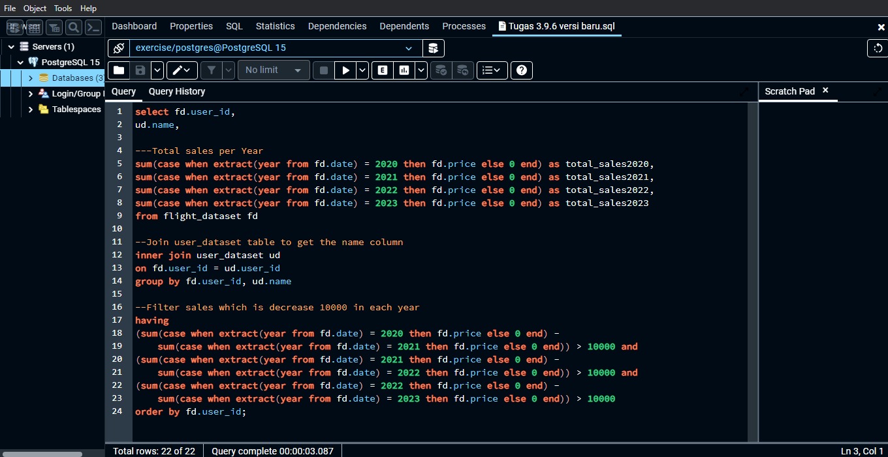Open PSQL terminal tool icon
Screen dimensions: 888x457
coord(93,27)
